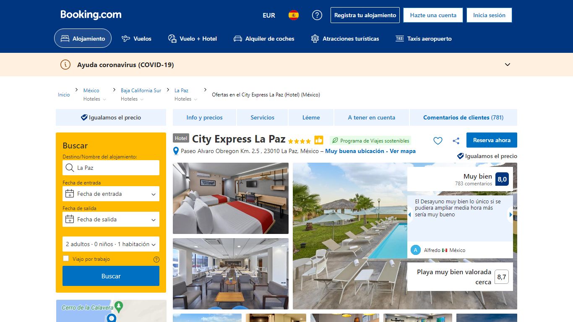Show previous review with left arrow
573x322 pixels.
point(410,215)
